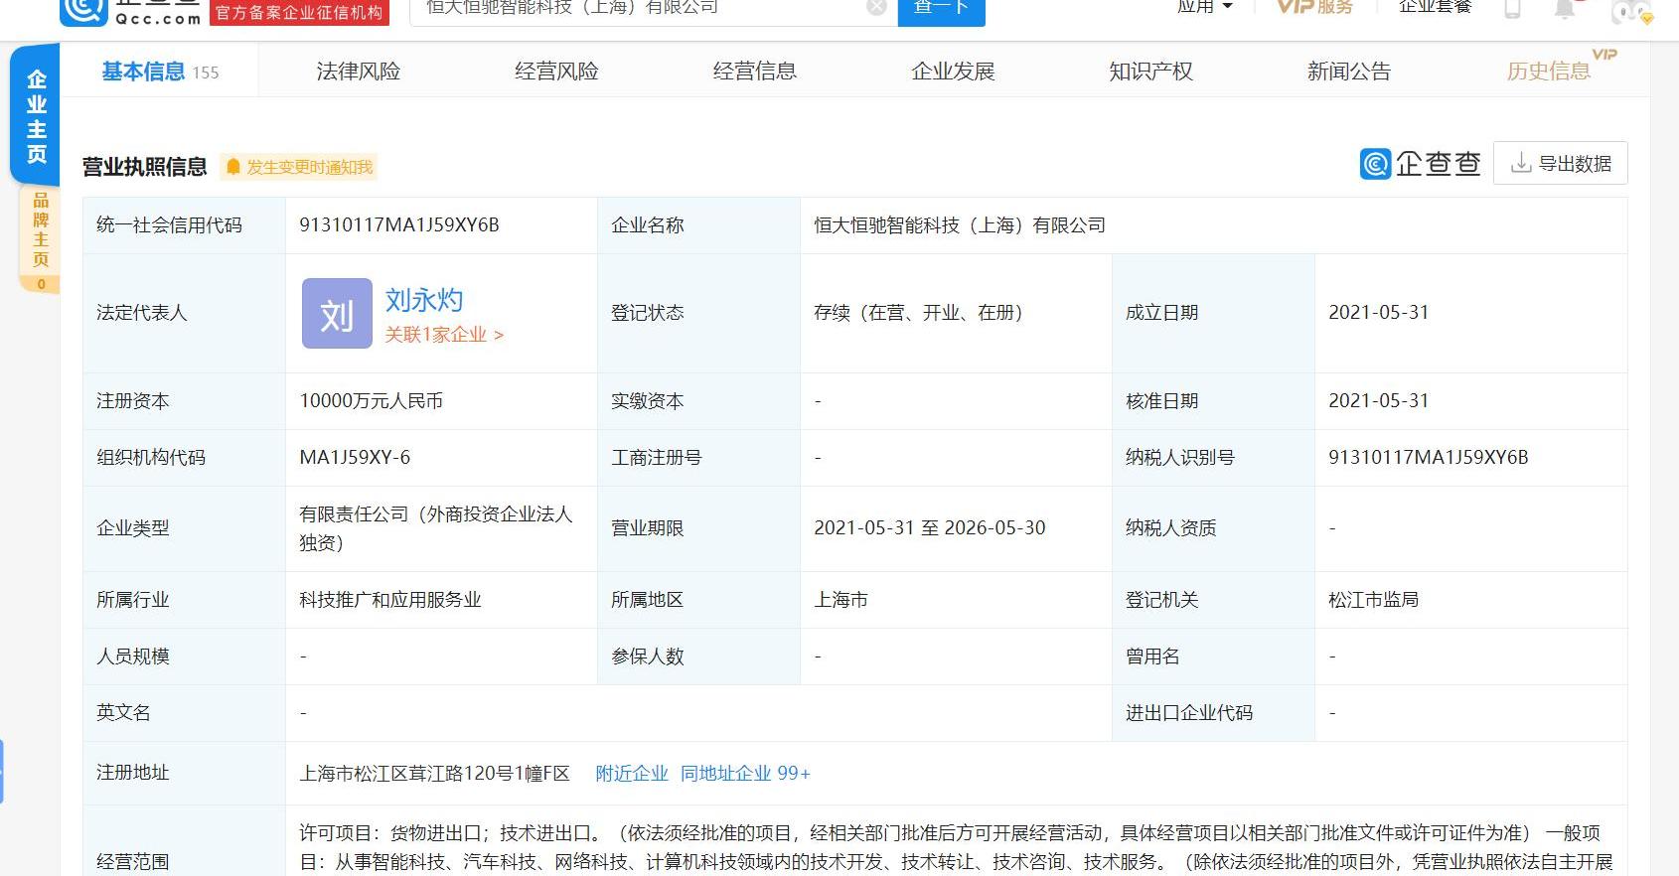Click the 附近企业 link
This screenshot has height=876, width=1679.
pyautogui.click(x=632, y=774)
